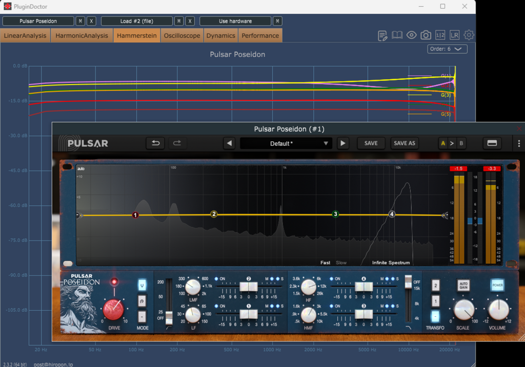This screenshot has height=367, width=525.
Task: Click the SCALE knob
Action: tap(463, 310)
